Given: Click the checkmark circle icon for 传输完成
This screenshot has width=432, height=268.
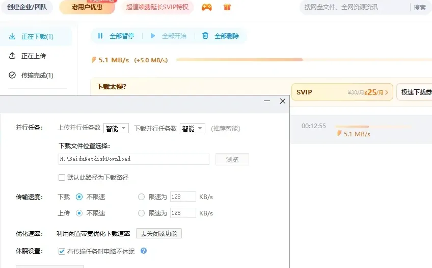Looking at the screenshot, I should tap(12, 75).
